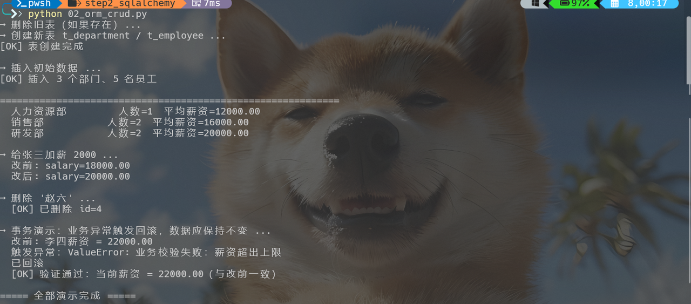The image size is (691, 304).
Task: Click the '改前: 李四薪资 = 22000.00' line
Action: [x=82, y=242]
